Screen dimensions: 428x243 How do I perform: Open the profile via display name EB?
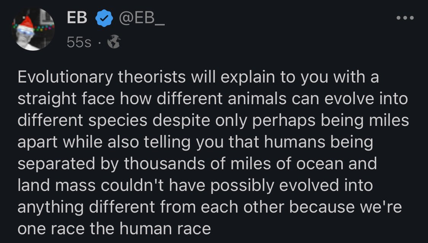pyautogui.click(x=77, y=18)
